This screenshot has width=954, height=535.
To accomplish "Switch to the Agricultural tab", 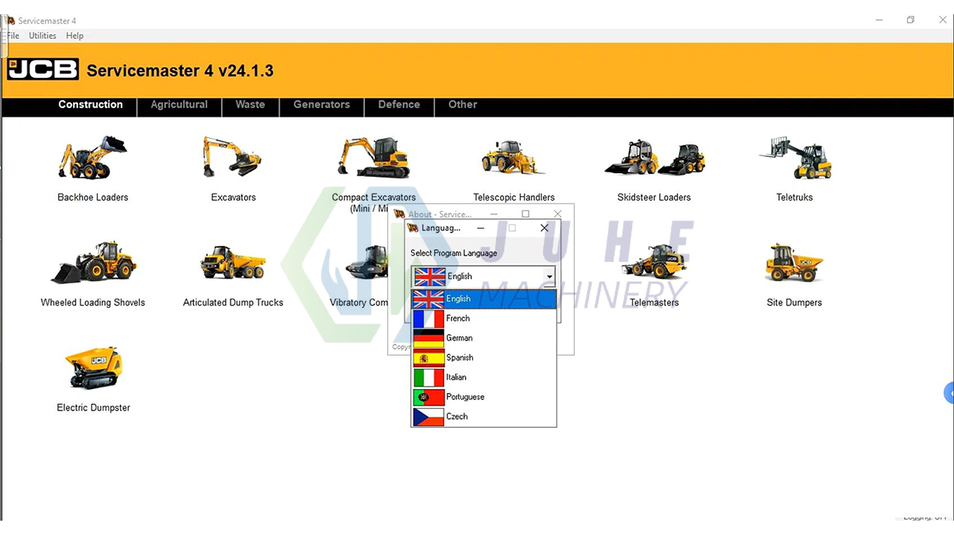I will (179, 105).
